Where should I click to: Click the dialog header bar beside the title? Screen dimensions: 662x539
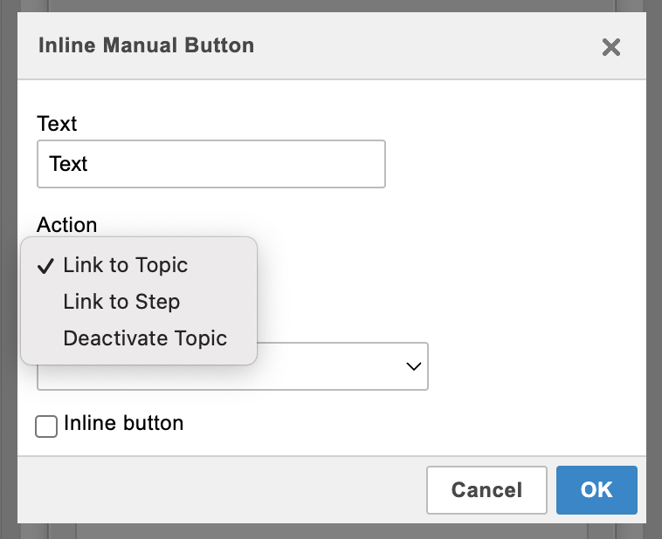tap(419, 45)
